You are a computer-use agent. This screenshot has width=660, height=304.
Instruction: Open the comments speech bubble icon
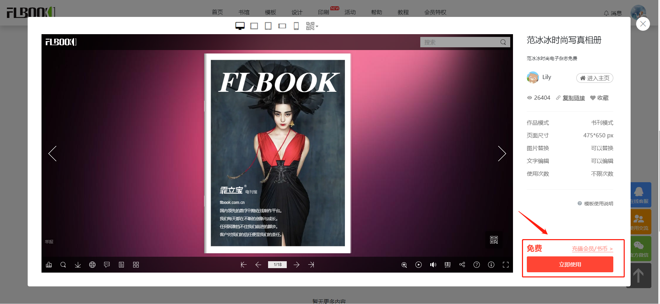coord(107,265)
